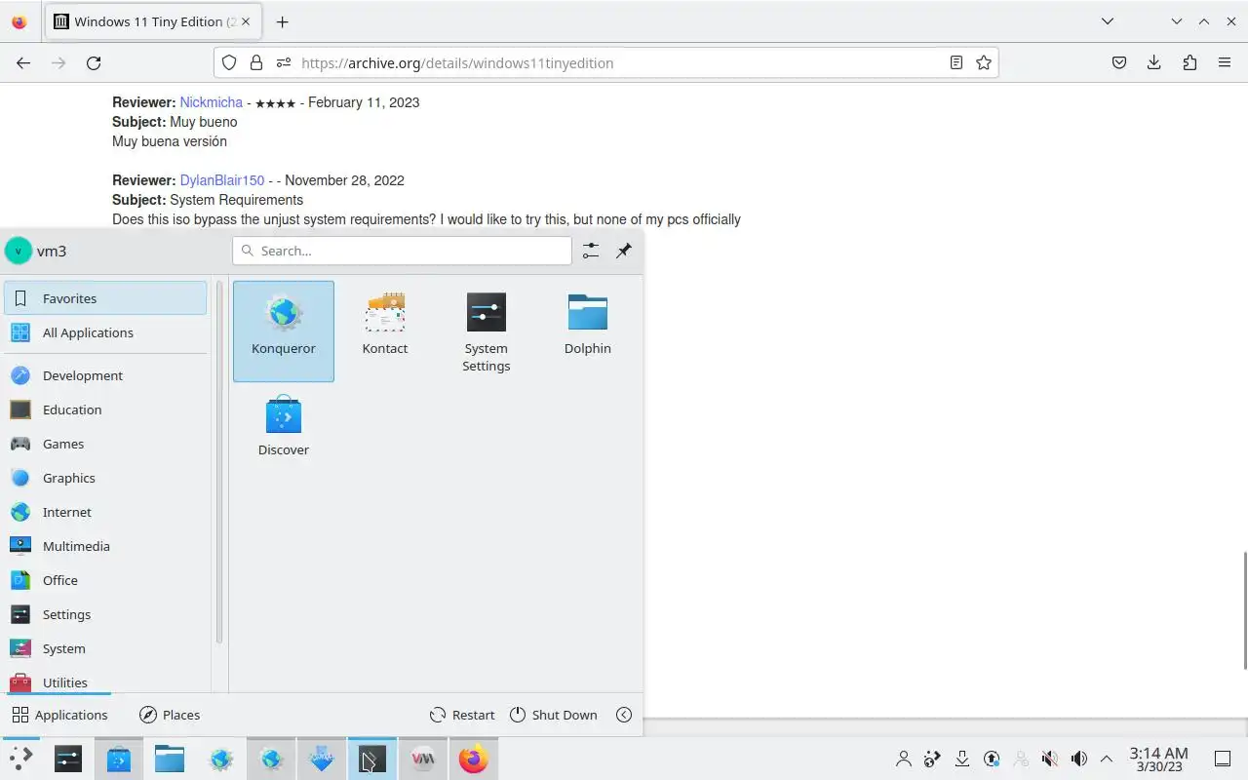
Task: Toggle Firefox reader view
Action: coord(956,62)
